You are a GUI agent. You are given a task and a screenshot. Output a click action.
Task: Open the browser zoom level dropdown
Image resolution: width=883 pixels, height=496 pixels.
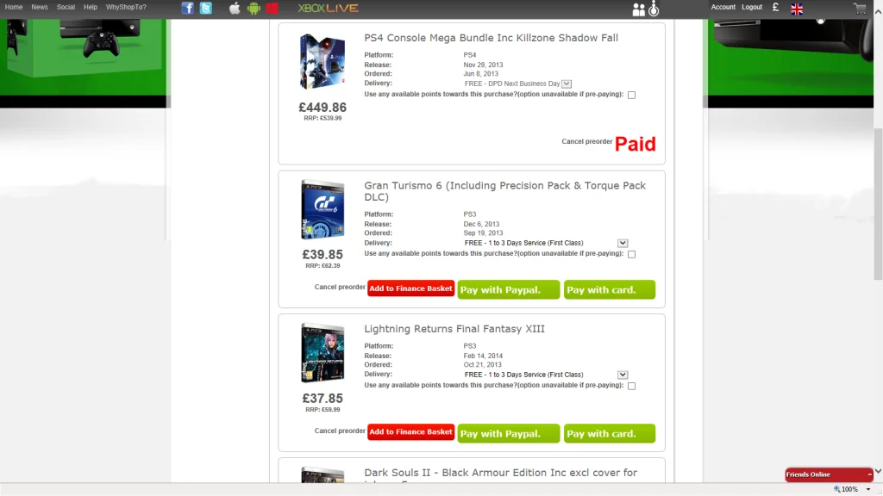tap(868, 489)
